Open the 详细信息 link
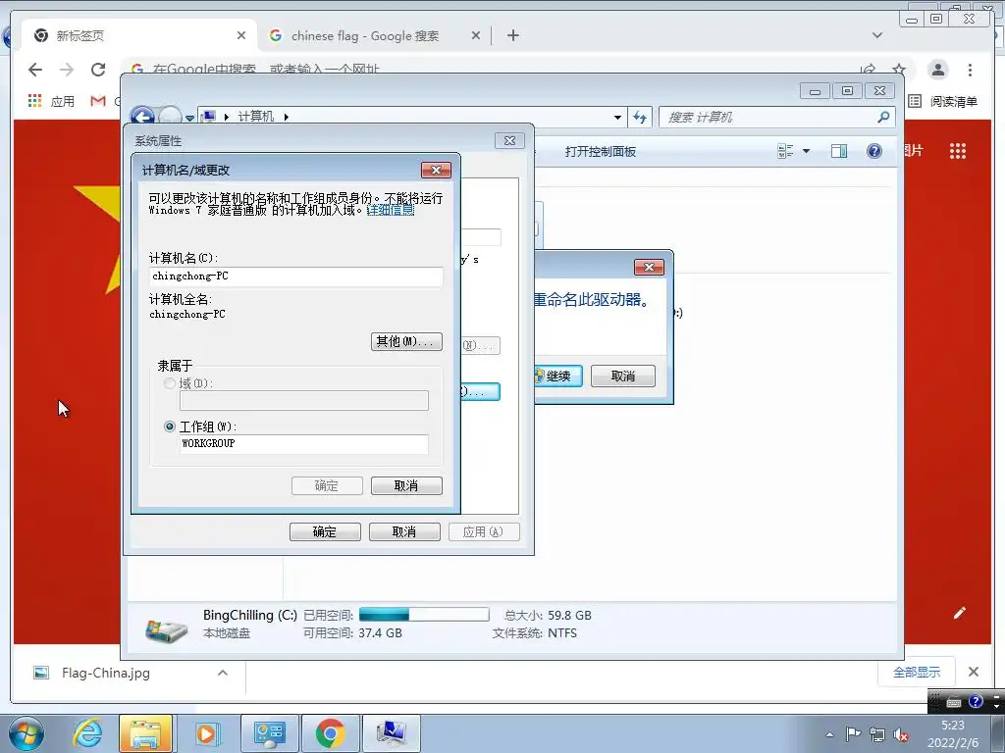The image size is (1005, 753). tap(391, 210)
